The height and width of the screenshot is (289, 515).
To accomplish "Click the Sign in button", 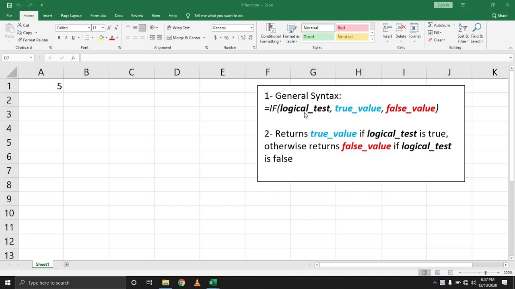I will click(443, 5).
